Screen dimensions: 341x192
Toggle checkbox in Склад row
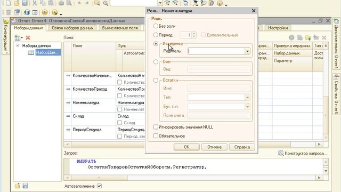119,123
